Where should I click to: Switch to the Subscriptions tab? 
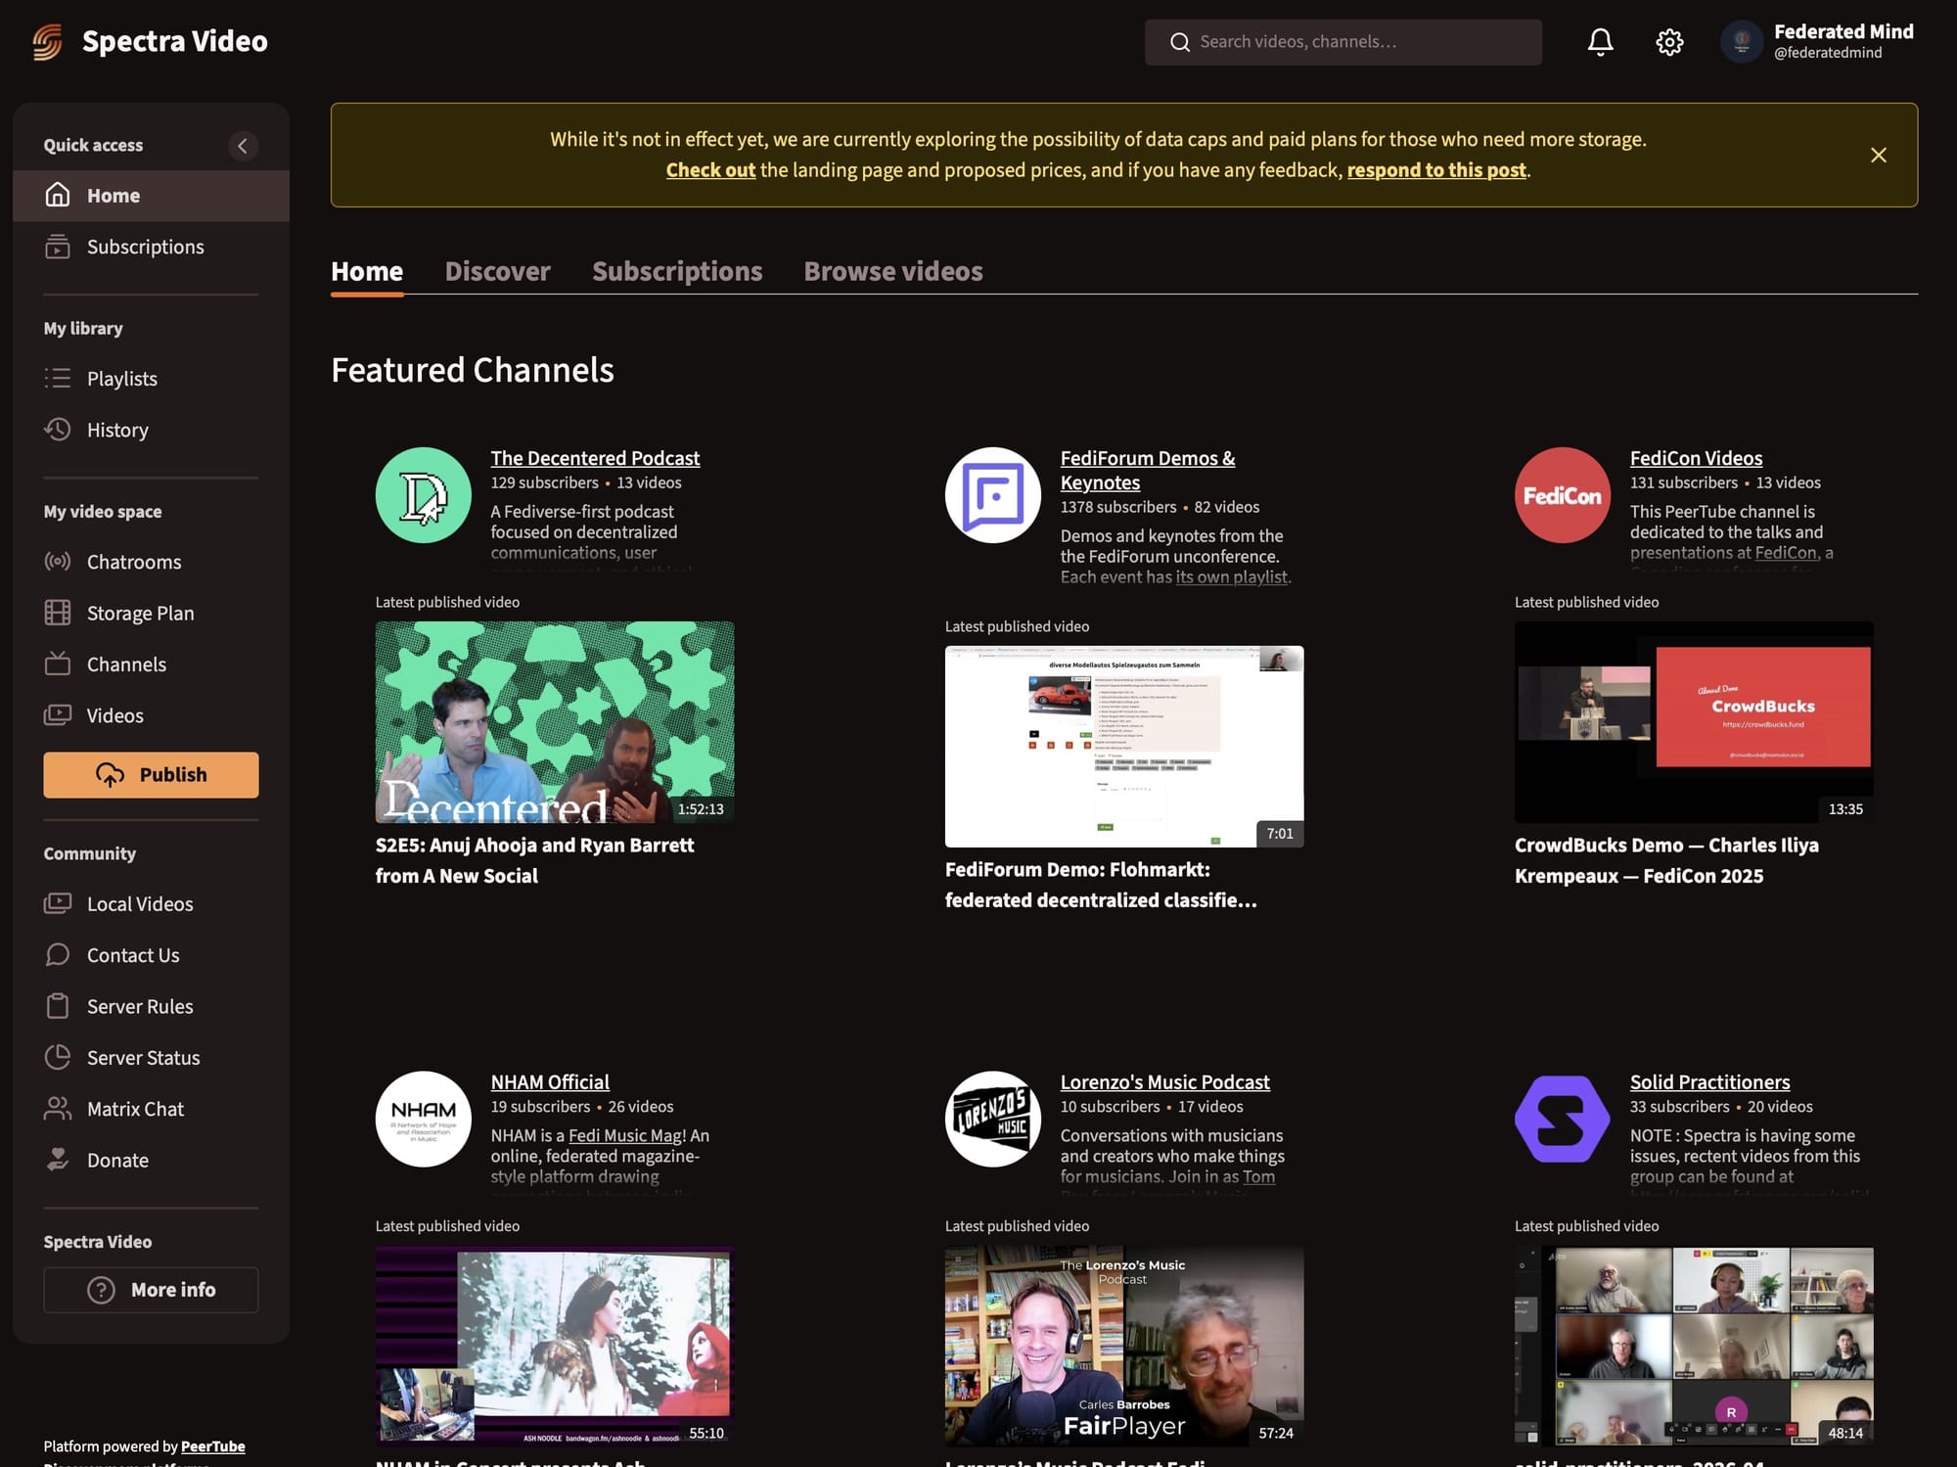(x=677, y=271)
